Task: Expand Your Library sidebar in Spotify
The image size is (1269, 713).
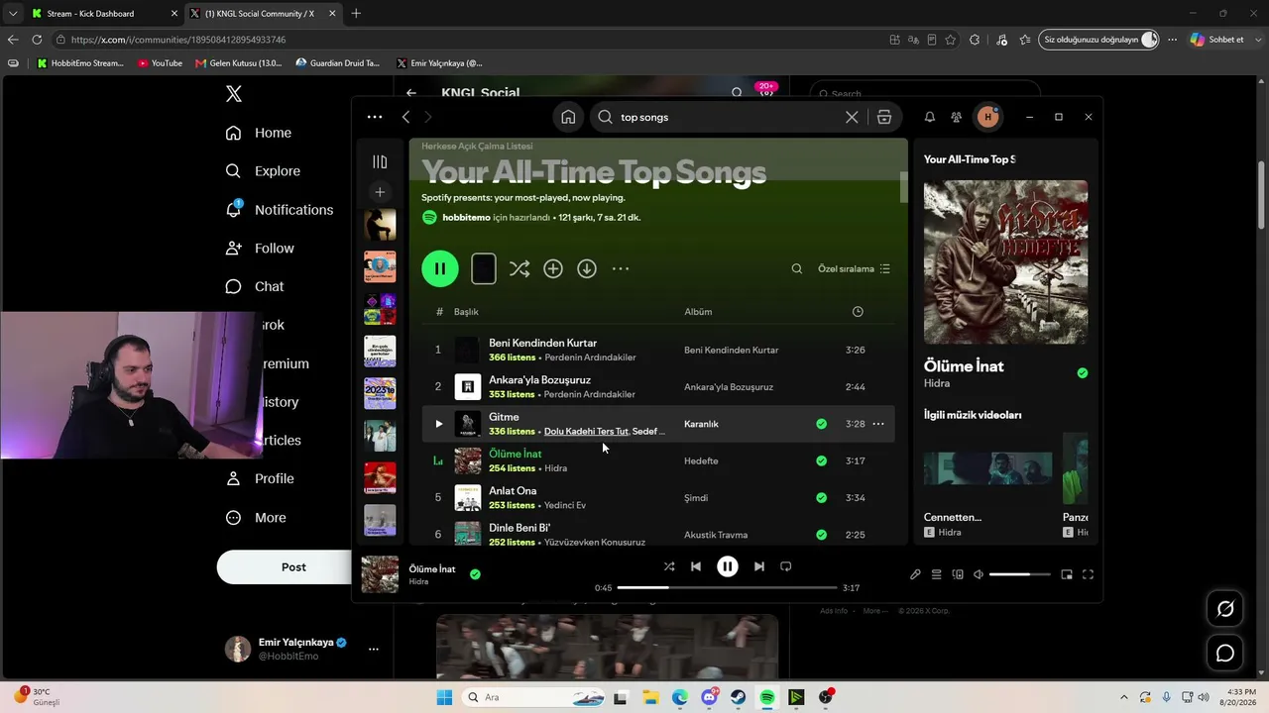Action: click(x=380, y=161)
